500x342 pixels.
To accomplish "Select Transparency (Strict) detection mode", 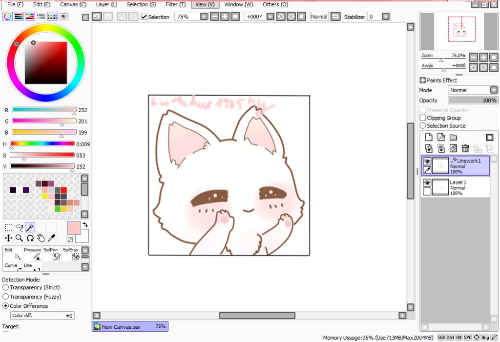I will pos(6,287).
